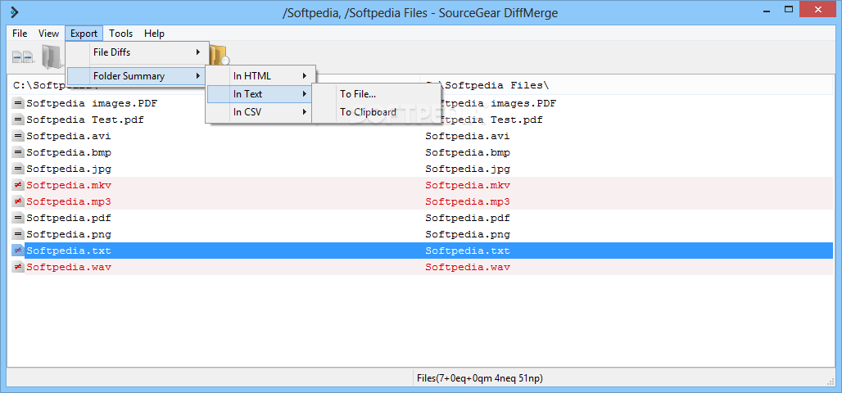This screenshot has width=842, height=393.
Task: Select left-pane Softpedia.mp3
Action: tap(69, 202)
